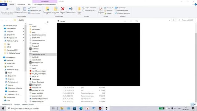
Task: Click the Переименовать ribbon icon
Action: (x=70, y=9)
